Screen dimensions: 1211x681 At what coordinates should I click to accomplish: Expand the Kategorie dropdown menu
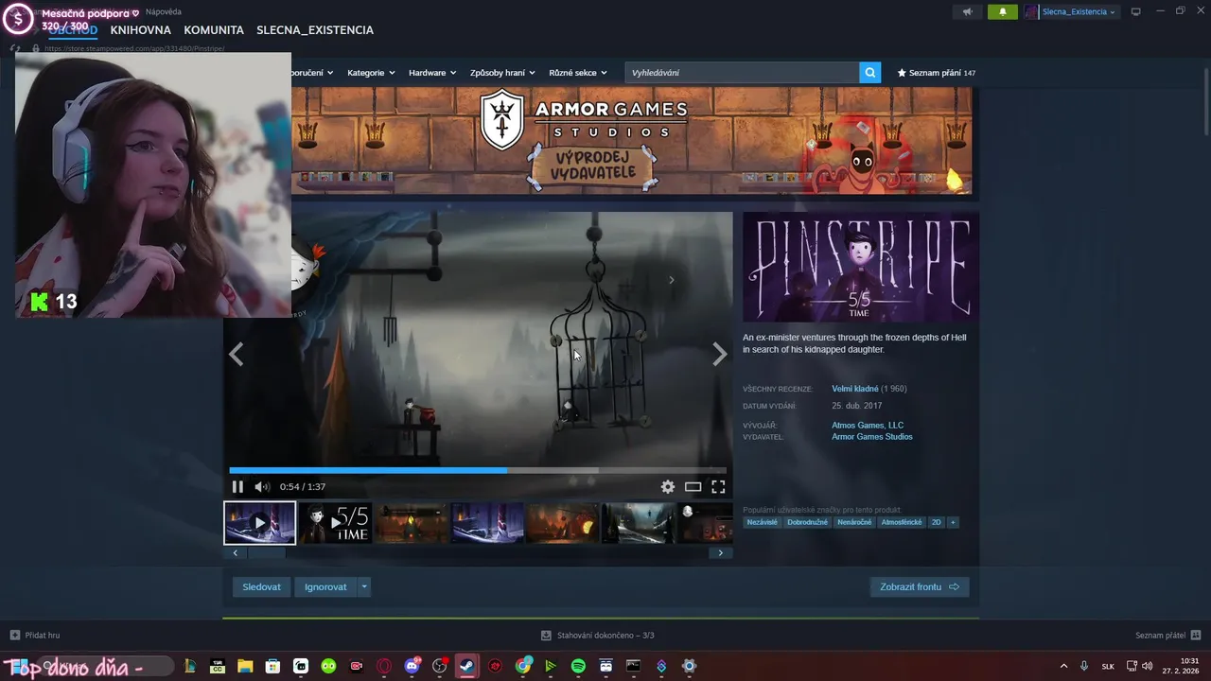click(371, 73)
